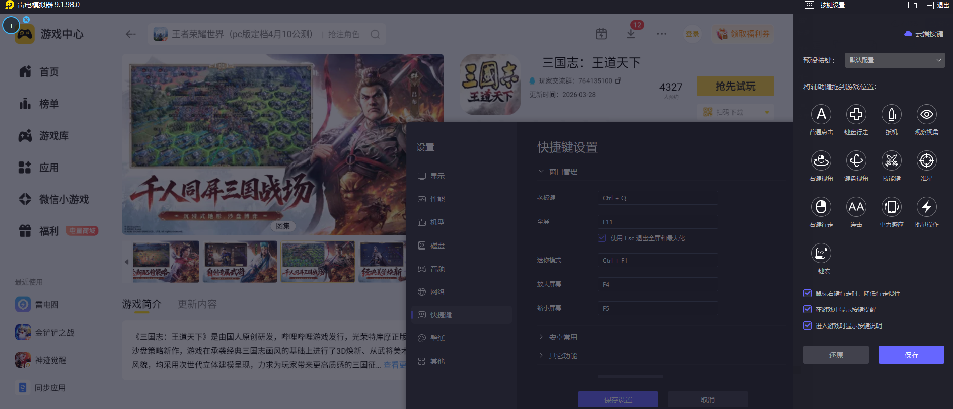Click 还原 button in key settings panel

click(836, 355)
